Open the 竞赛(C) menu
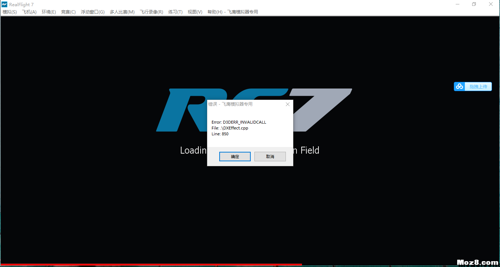This screenshot has width=500, height=267. 68,12
